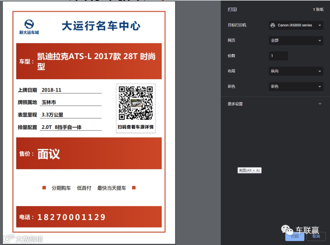Image resolution: width=330 pixels, height=245 pixels.
Task: Click the text 低首付
Action: coord(84,188)
